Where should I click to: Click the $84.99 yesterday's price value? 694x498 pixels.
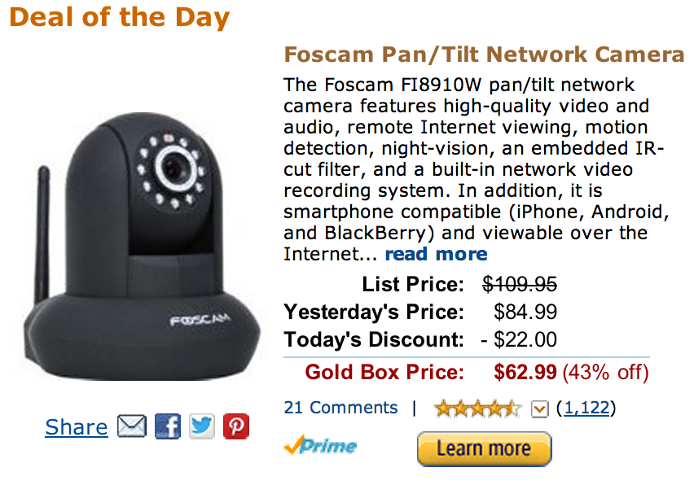click(525, 312)
